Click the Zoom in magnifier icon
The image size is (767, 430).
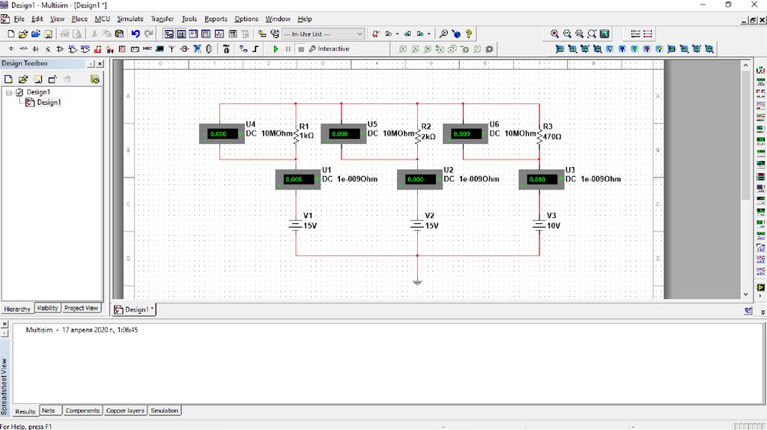pyautogui.click(x=554, y=34)
